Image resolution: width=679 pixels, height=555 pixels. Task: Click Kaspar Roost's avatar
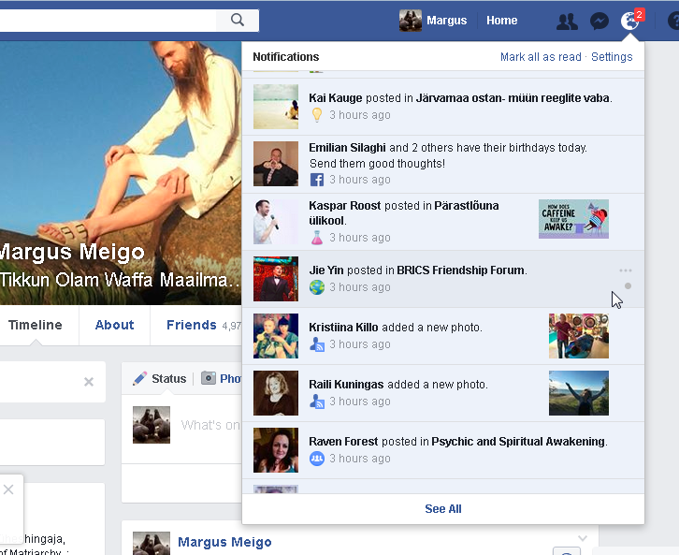pos(276,222)
